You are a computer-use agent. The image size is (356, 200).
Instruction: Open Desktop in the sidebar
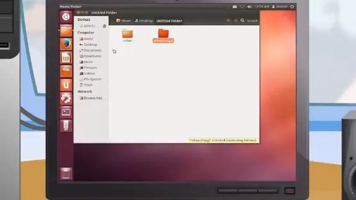click(88, 44)
